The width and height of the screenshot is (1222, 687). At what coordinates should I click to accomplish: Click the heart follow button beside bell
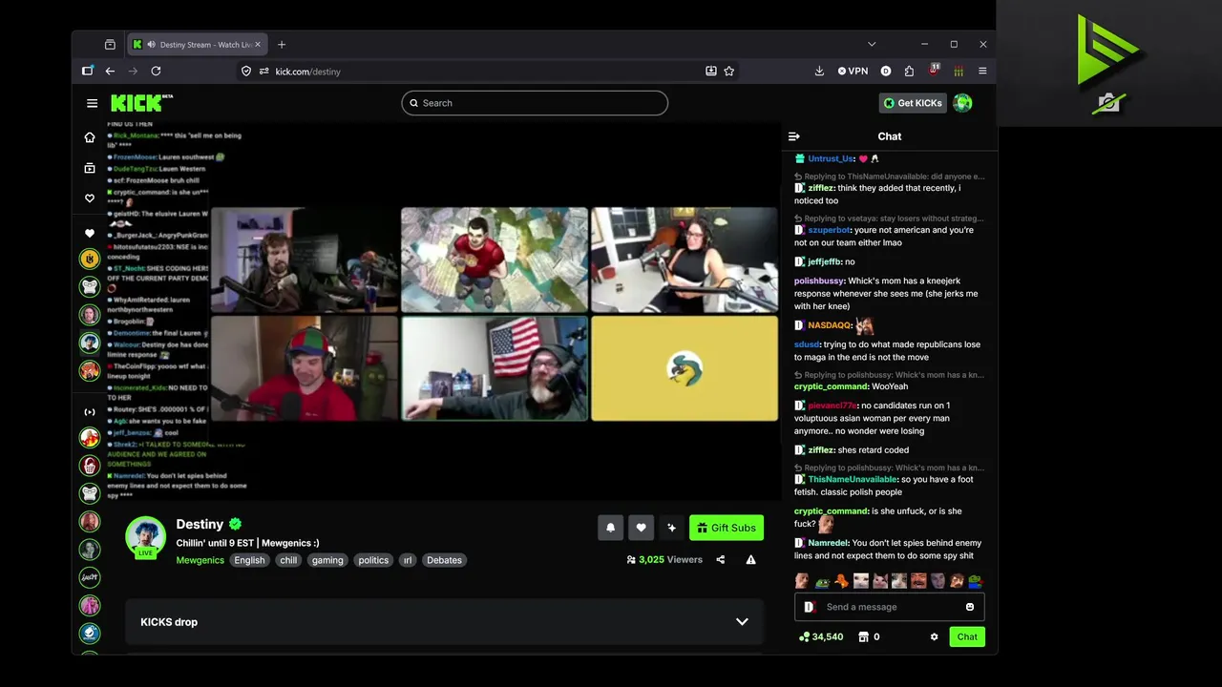(x=641, y=528)
